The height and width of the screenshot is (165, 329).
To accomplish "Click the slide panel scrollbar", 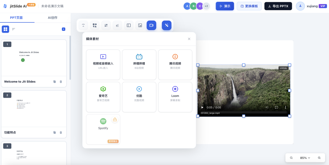I will pyautogui.click(x=70, y=58).
